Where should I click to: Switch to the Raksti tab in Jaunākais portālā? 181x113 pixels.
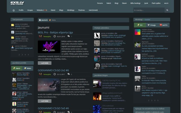(x=17, y=68)
